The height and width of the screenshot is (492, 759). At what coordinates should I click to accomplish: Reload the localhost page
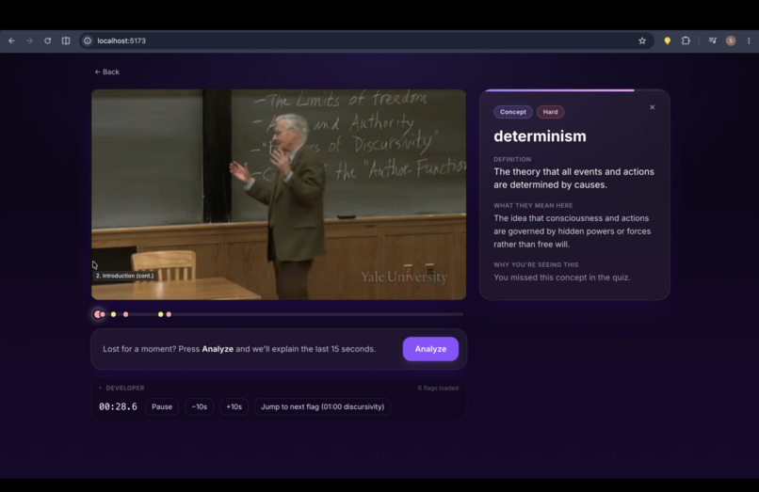point(47,40)
